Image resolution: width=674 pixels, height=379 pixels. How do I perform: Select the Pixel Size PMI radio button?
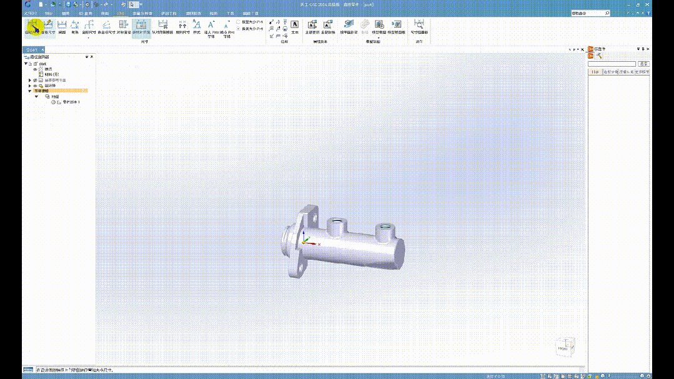238,29
